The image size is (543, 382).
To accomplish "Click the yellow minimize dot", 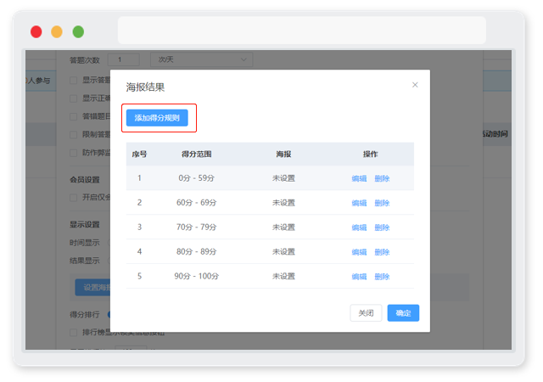I will point(57,32).
